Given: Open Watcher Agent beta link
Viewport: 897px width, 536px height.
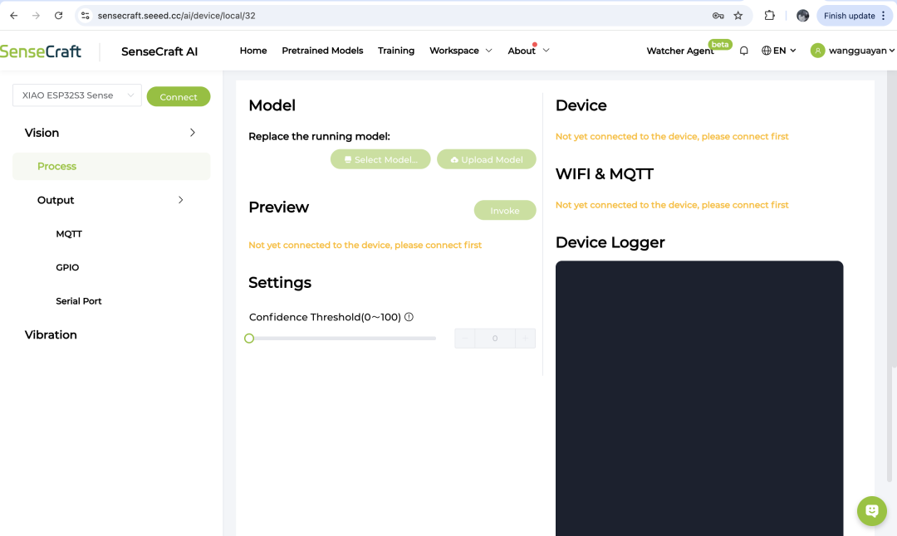Looking at the screenshot, I should coord(680,51).
